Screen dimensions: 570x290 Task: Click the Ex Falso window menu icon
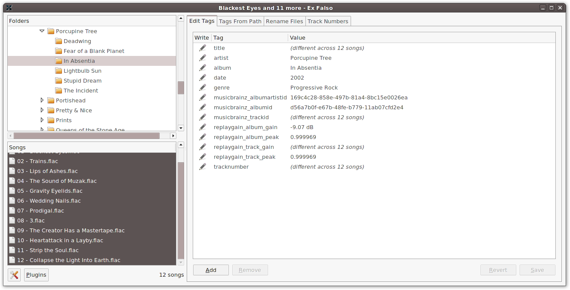click(9, 8)
